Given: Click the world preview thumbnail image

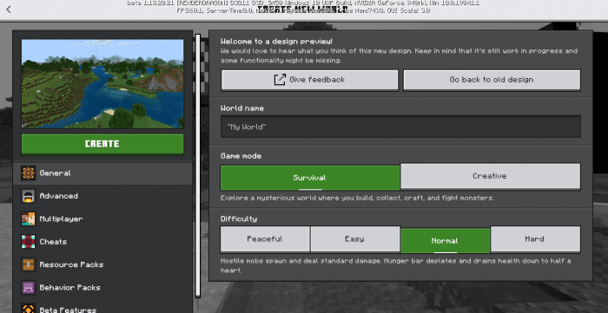Looking at the screenshot, I should coord(102,83).
